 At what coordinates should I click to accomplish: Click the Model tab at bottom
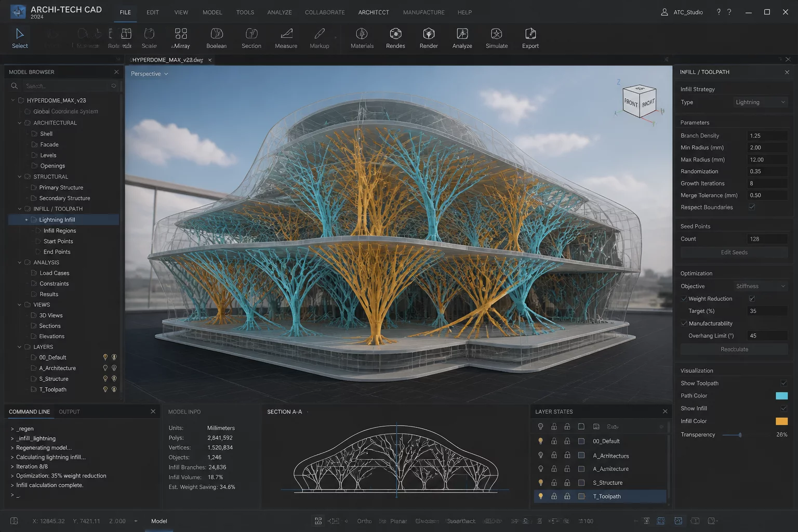pos(159,521)
